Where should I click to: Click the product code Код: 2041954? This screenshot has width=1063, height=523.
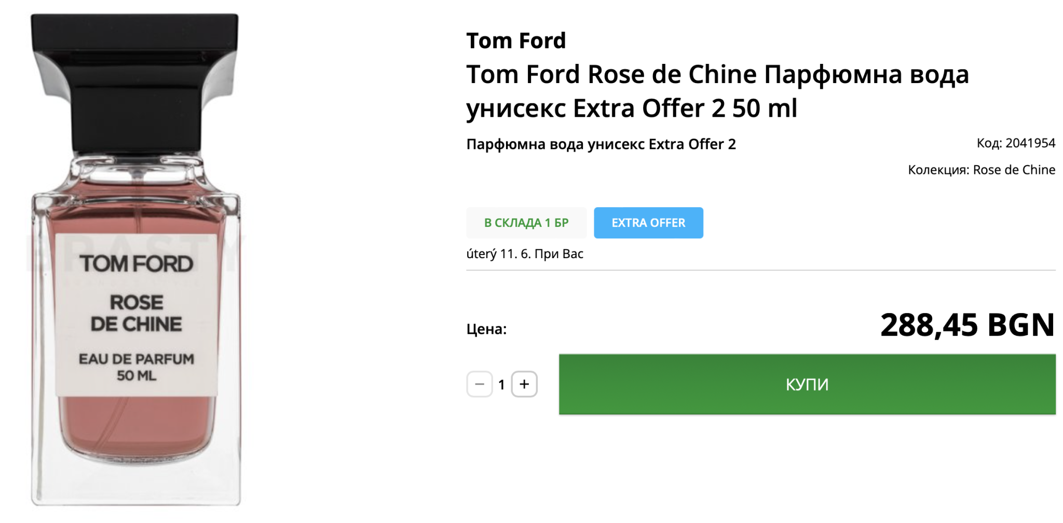tap(1016, 143)
